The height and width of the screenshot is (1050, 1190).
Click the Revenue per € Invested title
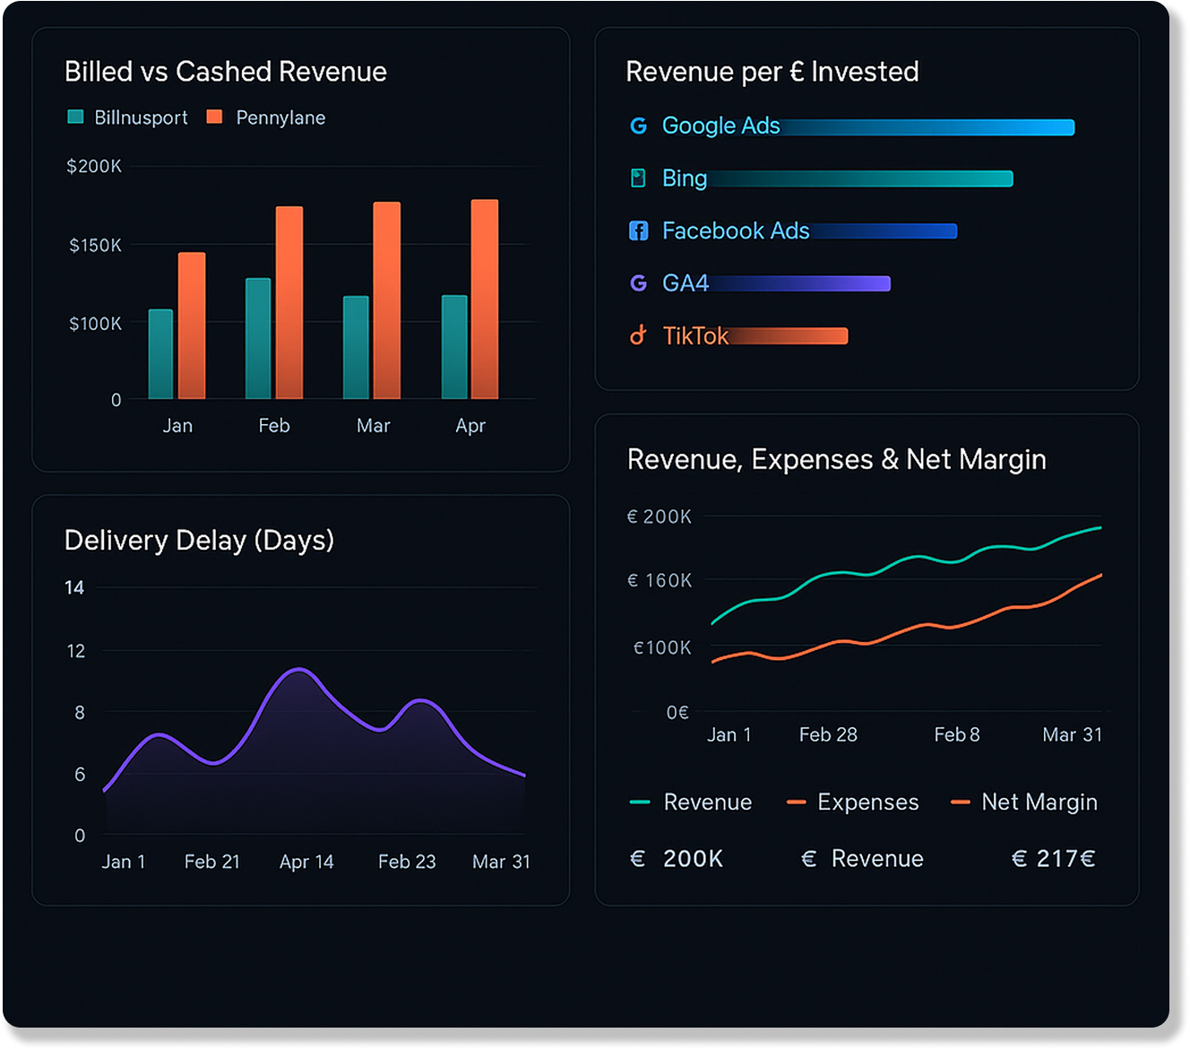772,72
